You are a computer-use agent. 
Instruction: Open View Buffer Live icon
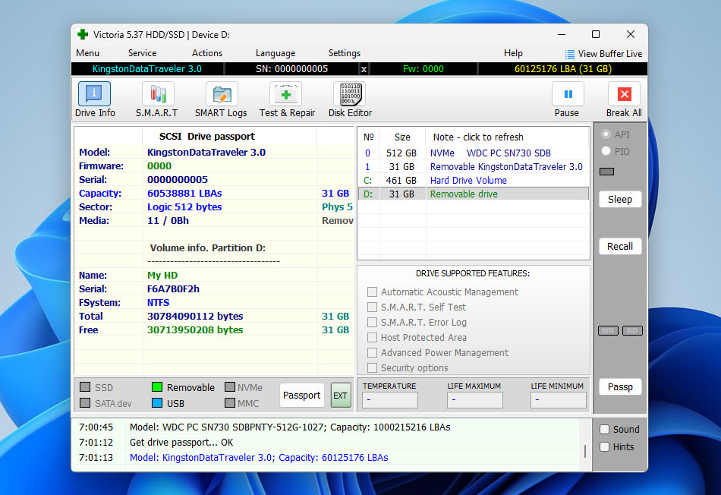570,54
